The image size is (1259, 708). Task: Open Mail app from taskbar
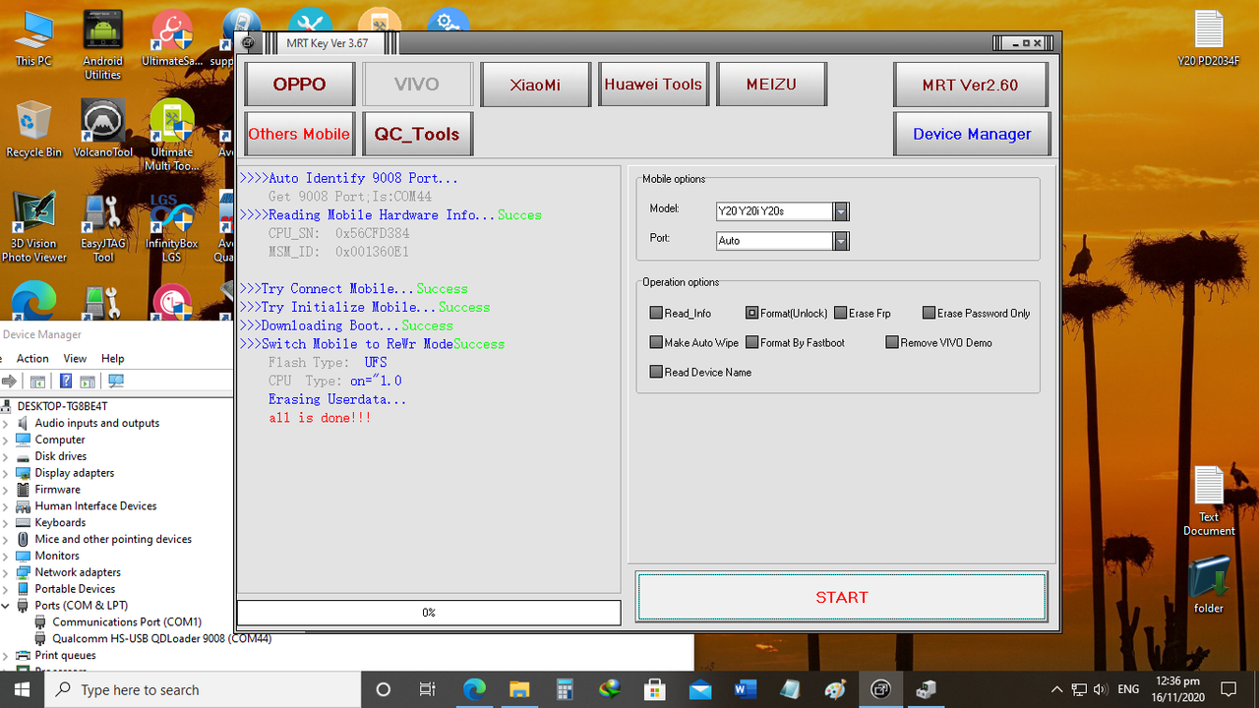click(700, 689)
